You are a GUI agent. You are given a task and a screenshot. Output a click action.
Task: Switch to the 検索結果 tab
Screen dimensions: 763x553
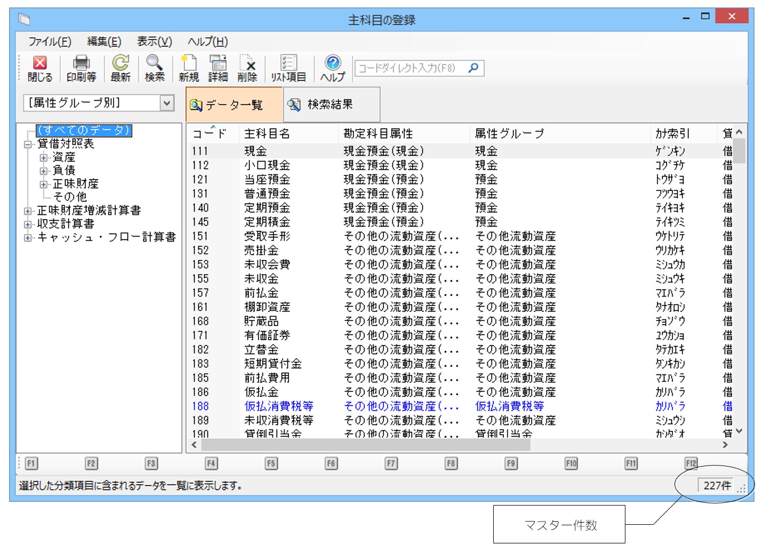(x=331, y=105)
